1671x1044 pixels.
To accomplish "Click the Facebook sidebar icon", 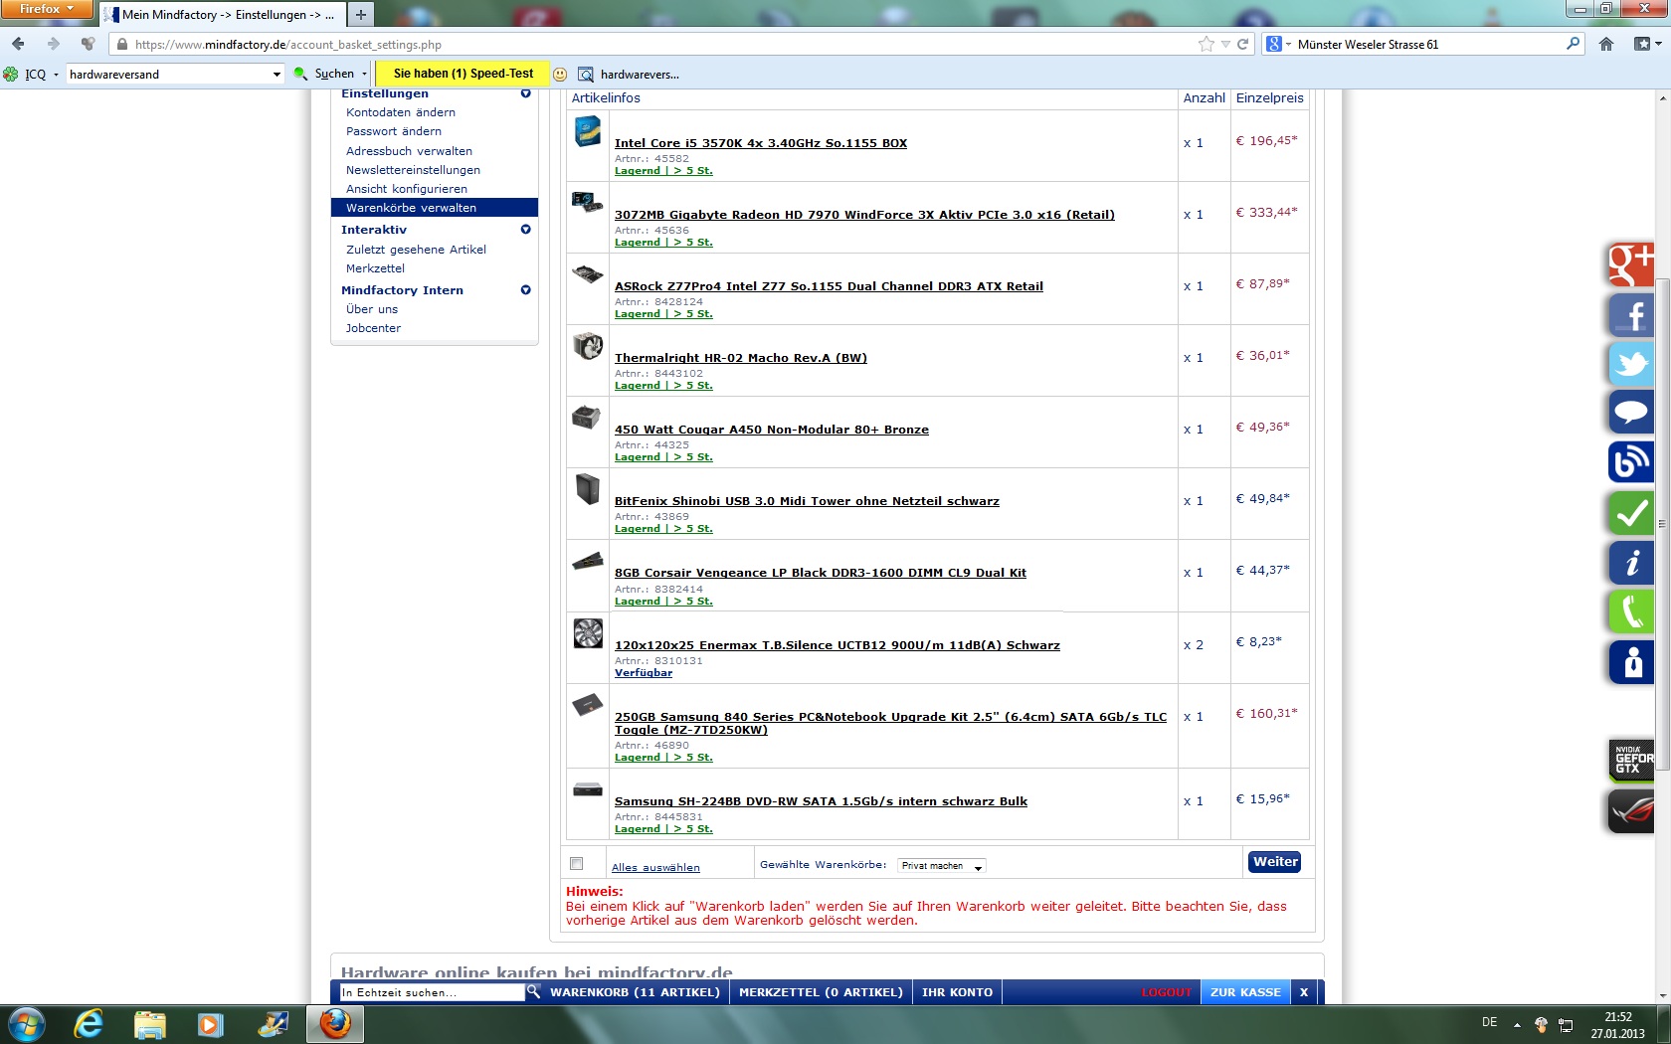I will pyautogui.click(x=1631, y=315).
